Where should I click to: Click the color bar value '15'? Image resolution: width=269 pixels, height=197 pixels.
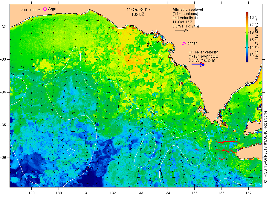click(x=251, y=40)
